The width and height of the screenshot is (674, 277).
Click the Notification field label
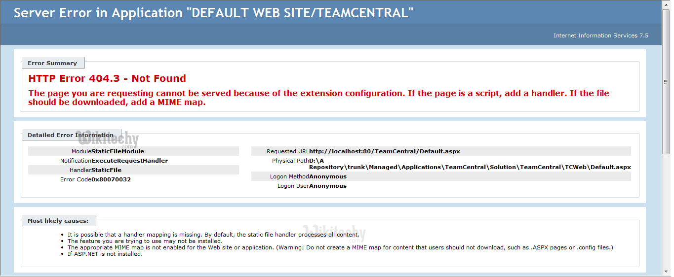tap(76, 161)
